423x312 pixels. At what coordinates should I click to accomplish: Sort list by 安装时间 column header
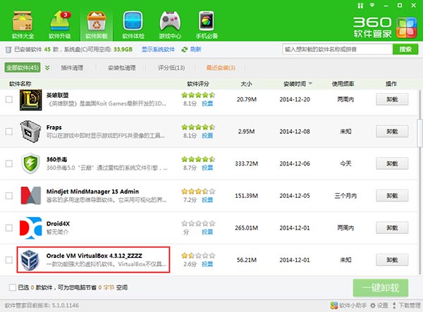297,83
